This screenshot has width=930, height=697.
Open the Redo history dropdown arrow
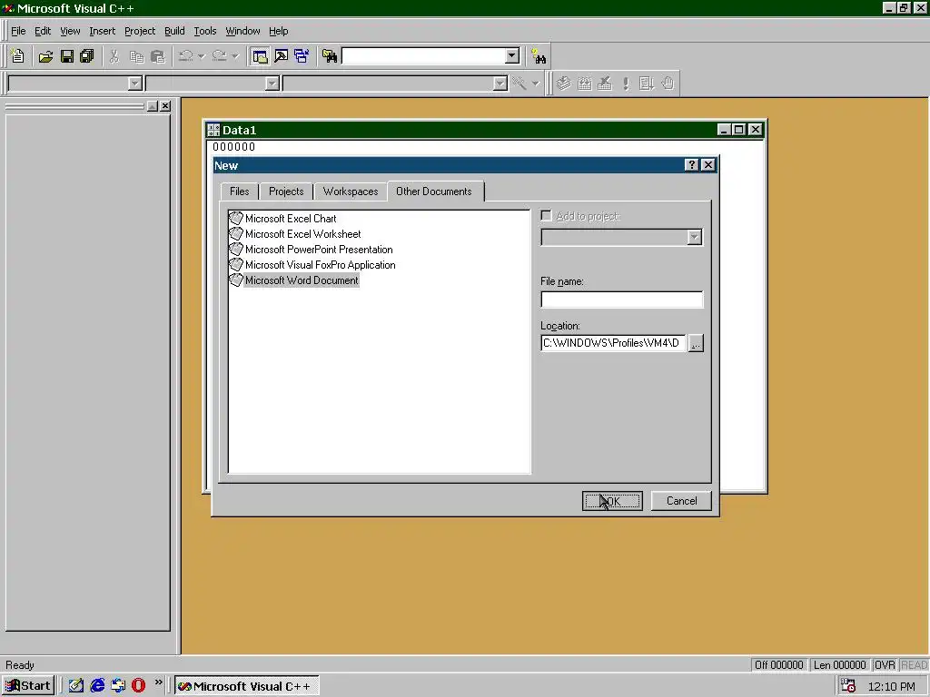coord(235,56)
